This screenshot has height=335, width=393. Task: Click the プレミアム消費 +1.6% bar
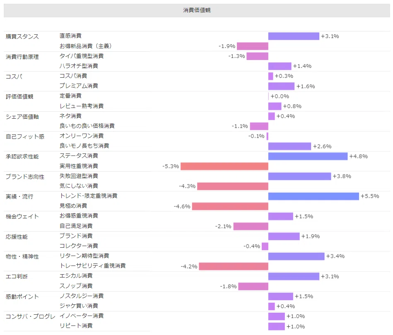tap(281, 86)
